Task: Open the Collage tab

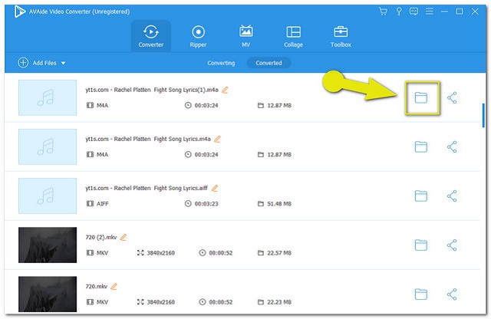Action: click(x=293, y=36)
